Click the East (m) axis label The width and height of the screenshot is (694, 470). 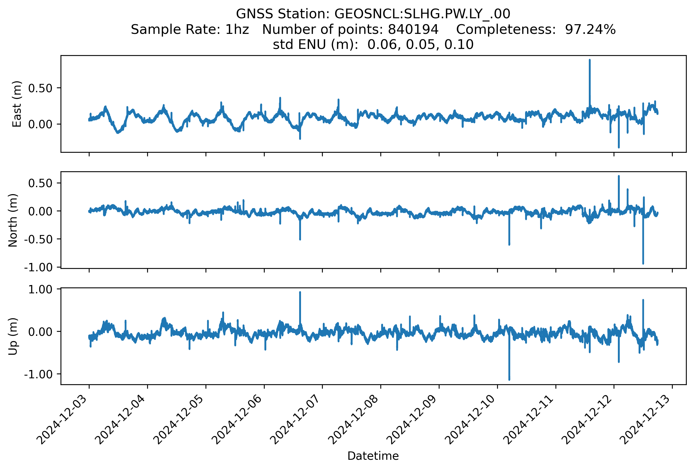click(x=17, y=104)
